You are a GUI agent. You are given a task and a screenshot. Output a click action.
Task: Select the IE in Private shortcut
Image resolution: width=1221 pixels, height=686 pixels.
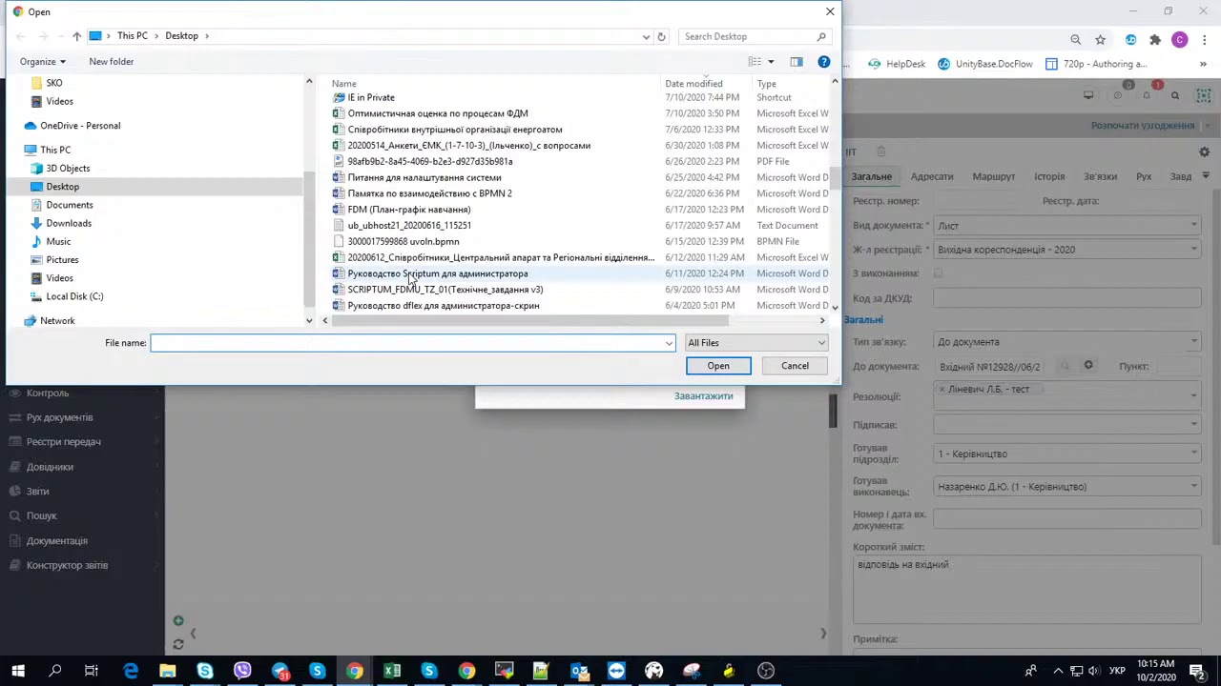(371, 97)
